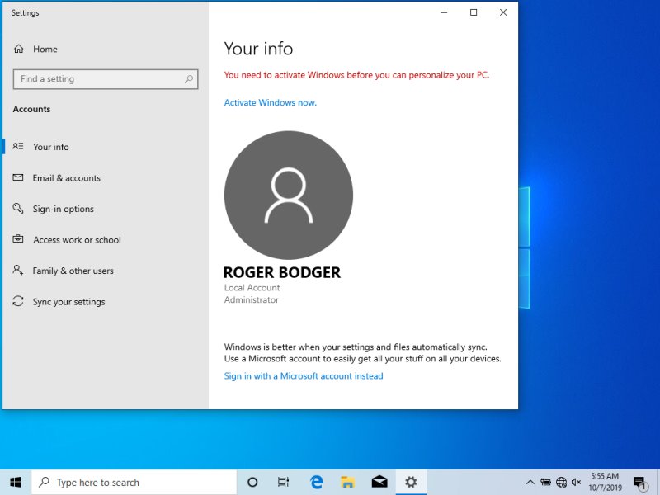Open File Explorer from the taskbar
Image resolution: width=660 pixels, height=495 pixels.
(x=347, y=482)
